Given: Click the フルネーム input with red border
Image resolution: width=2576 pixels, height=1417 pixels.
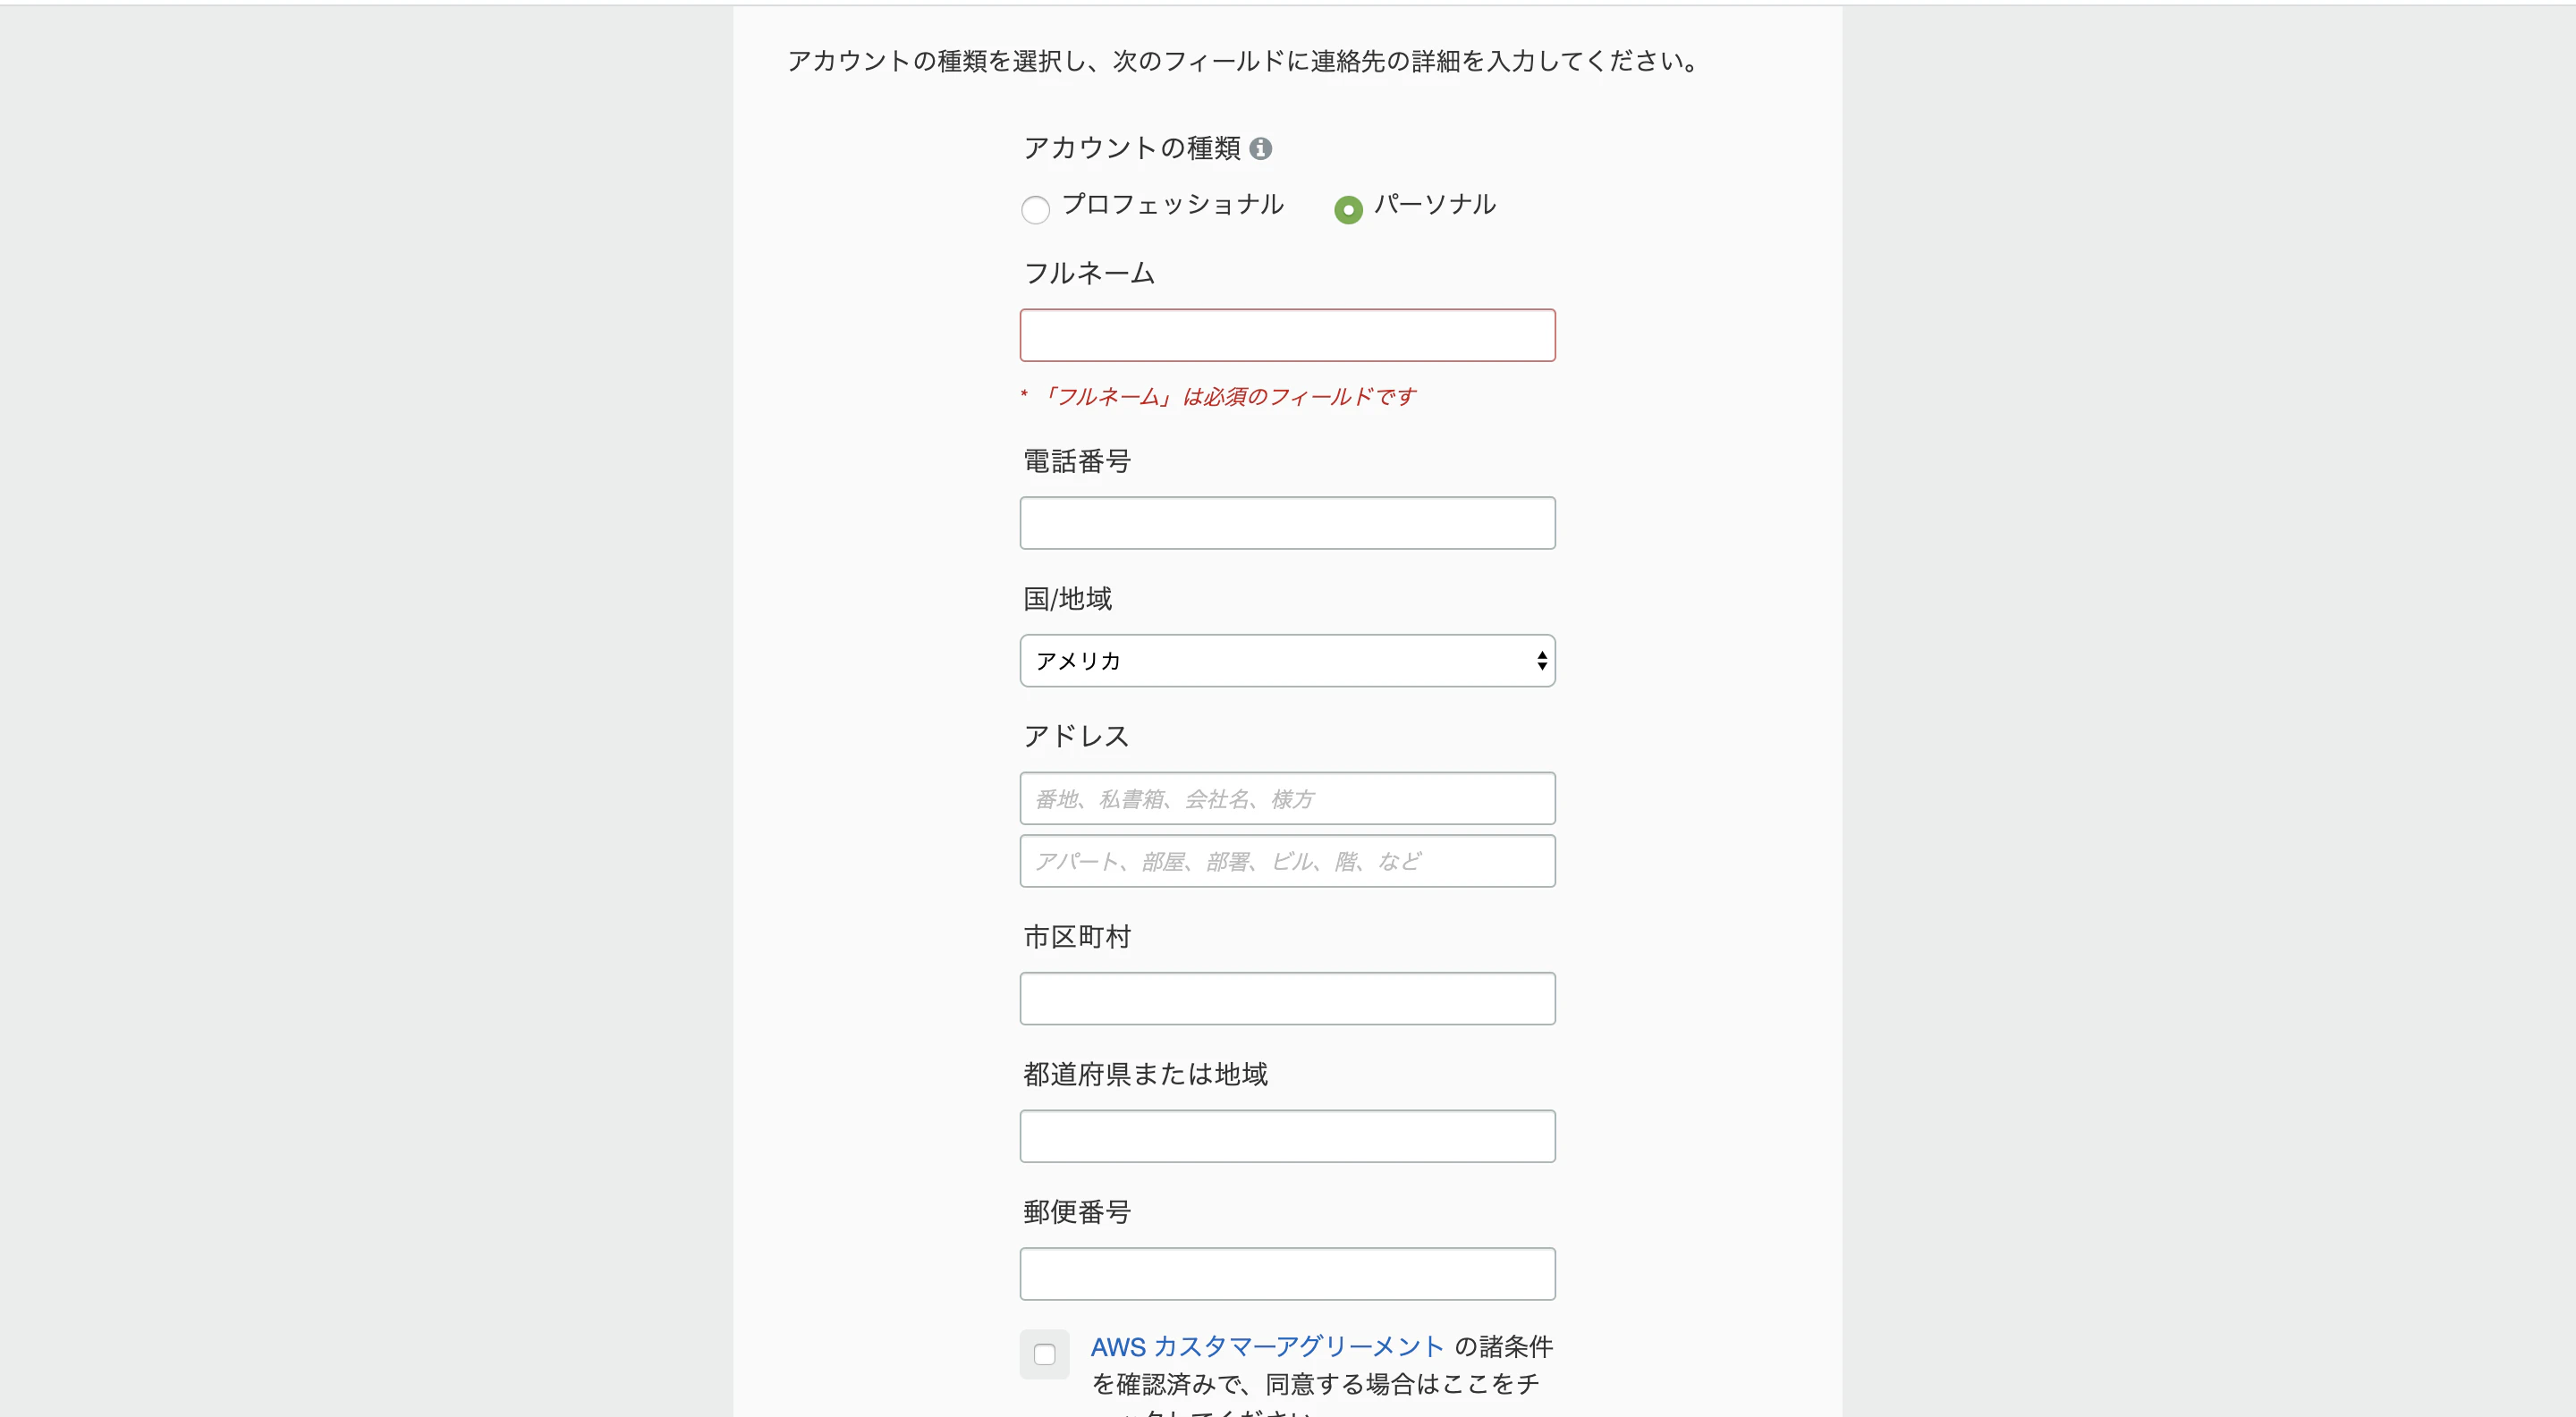Looking at the screenshot, I should pos(1287,334).
